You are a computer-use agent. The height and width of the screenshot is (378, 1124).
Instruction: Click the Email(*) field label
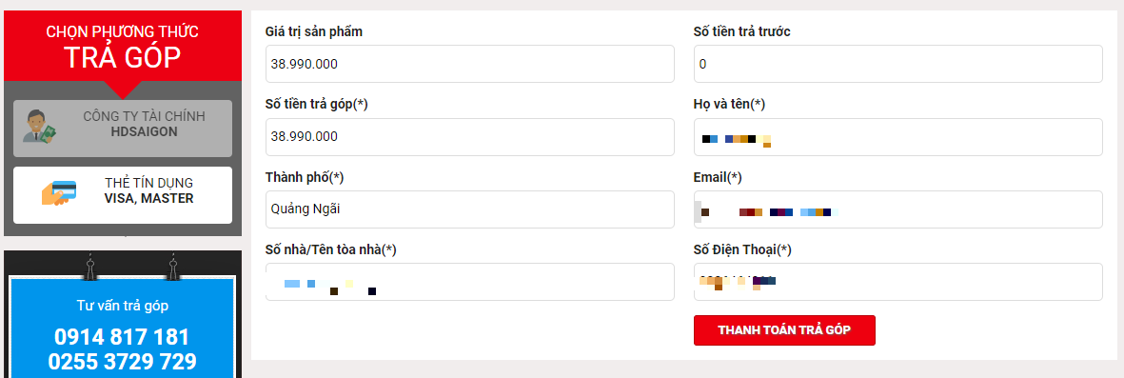718,177
